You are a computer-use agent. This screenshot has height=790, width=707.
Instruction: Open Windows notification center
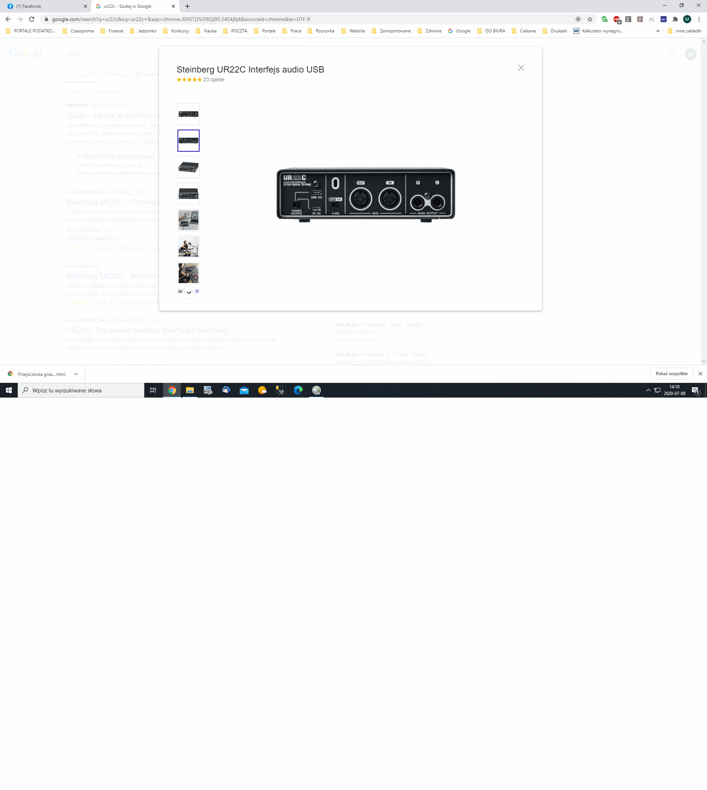point(696,390)
